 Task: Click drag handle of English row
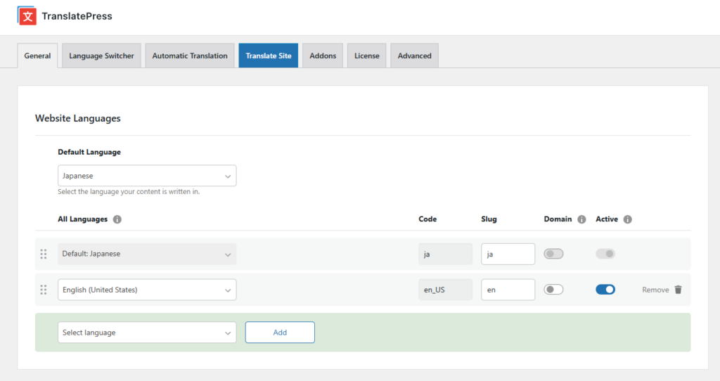(x=44, y=290)
